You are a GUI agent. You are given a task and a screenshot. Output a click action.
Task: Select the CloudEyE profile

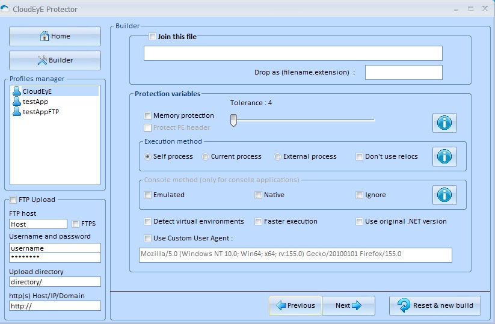point(55,91)
